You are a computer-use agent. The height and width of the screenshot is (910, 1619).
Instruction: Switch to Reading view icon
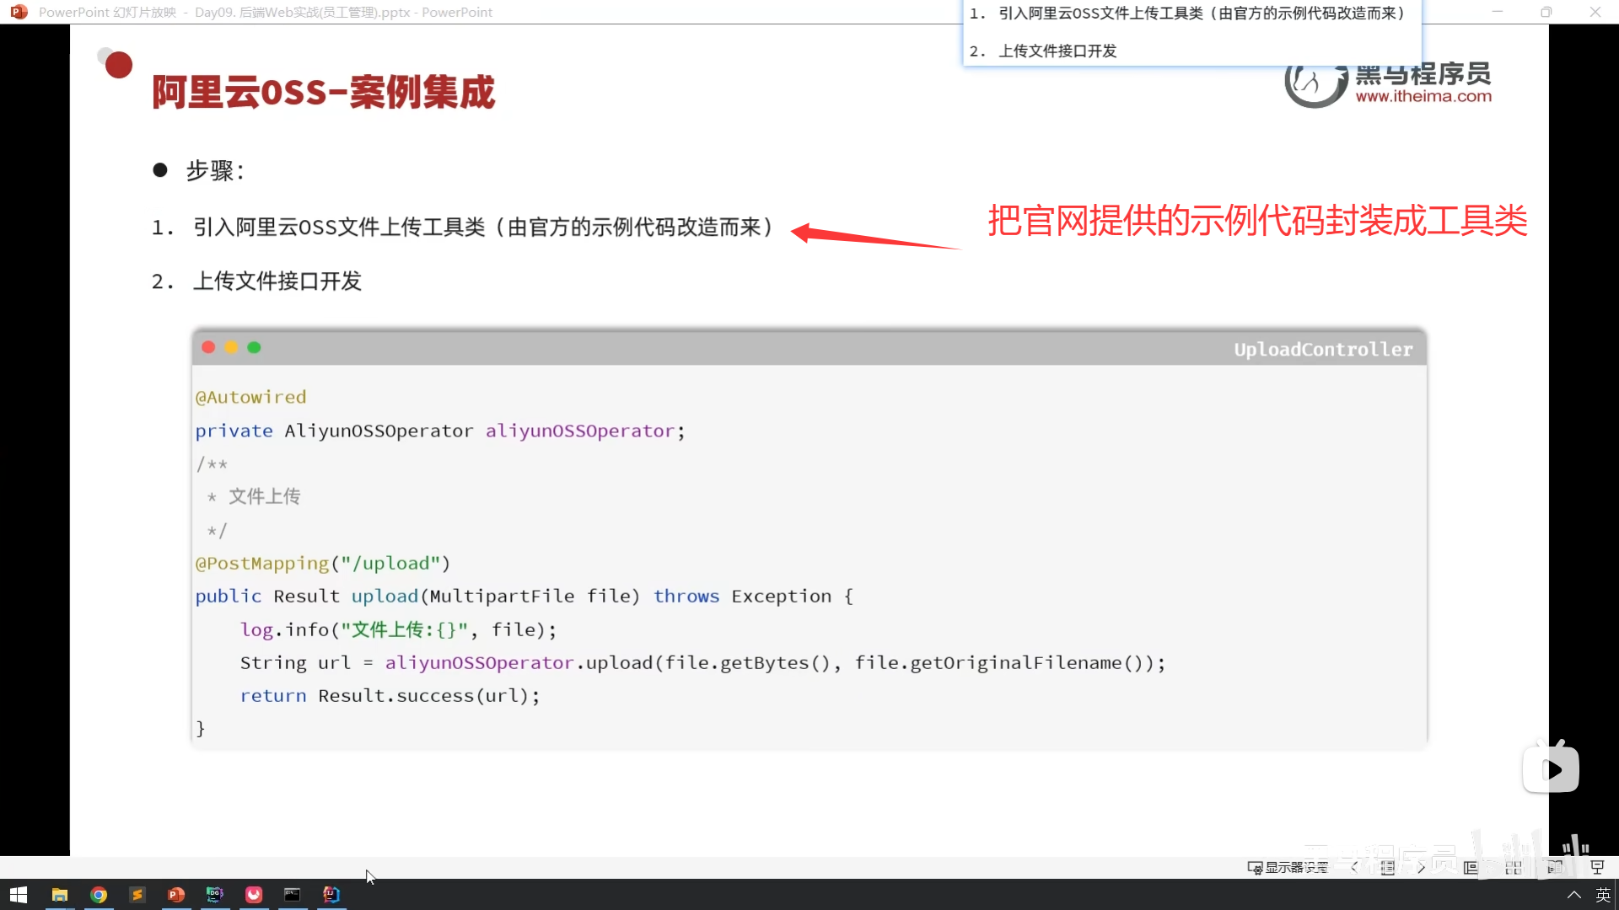1555,867
